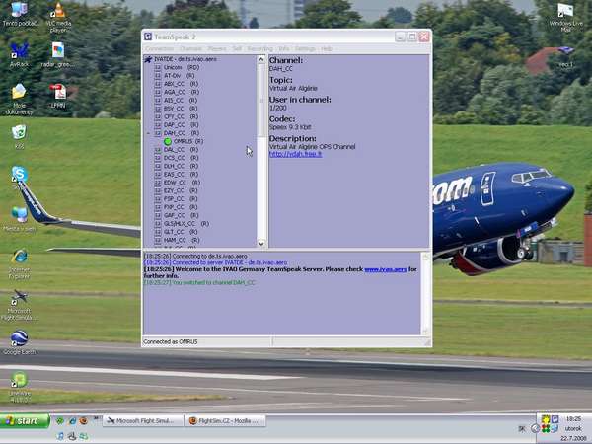Click channel list scrollbar up arrow

pyautogui.click(x=261, y=59)
